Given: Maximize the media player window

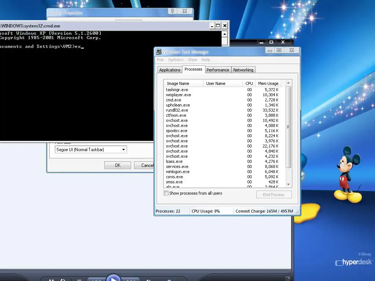Looking at the screenshot, I should pyautogui.click(x=271, y=42).
